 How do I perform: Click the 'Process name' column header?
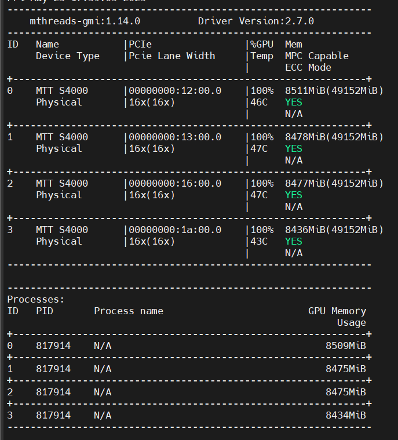click(x=129, y=311)
